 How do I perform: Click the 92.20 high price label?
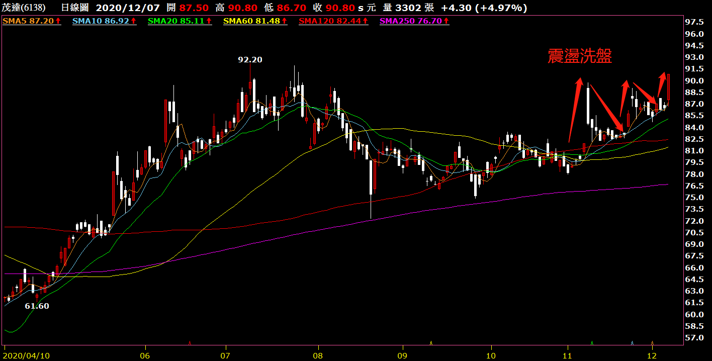(250, 59)
